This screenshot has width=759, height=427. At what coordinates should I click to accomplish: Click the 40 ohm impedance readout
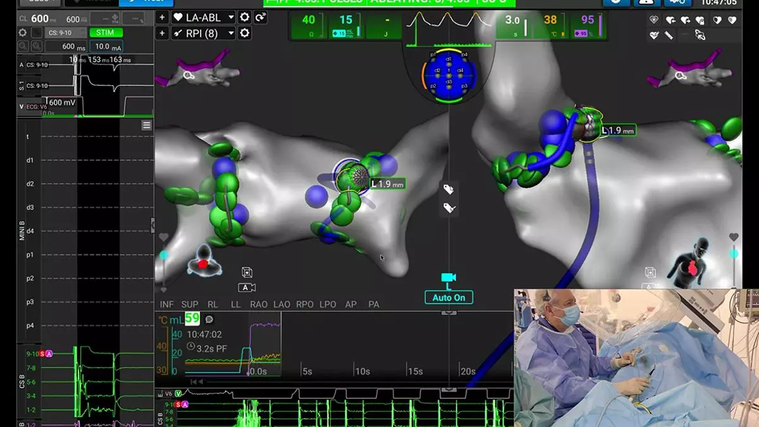click(x=309, y=25)
